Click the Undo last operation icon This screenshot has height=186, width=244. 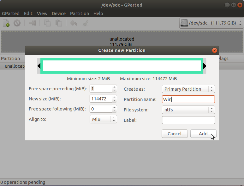tap(74, 23)
